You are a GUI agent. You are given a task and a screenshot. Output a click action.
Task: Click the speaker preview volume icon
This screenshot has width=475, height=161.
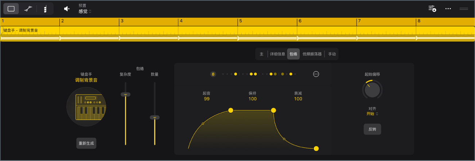click(67, 9)
